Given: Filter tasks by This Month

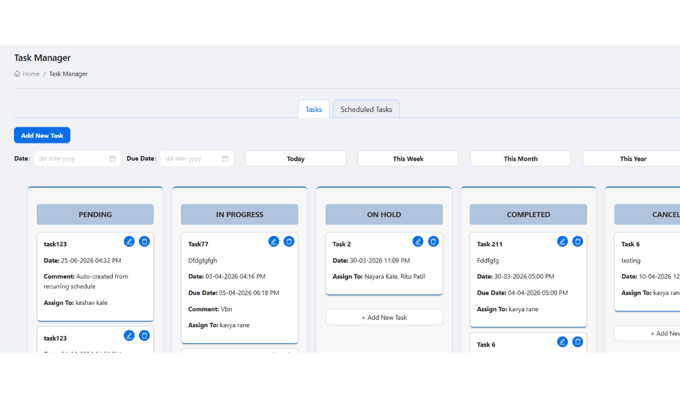Looking at the screenshot, I should (521, 159).
